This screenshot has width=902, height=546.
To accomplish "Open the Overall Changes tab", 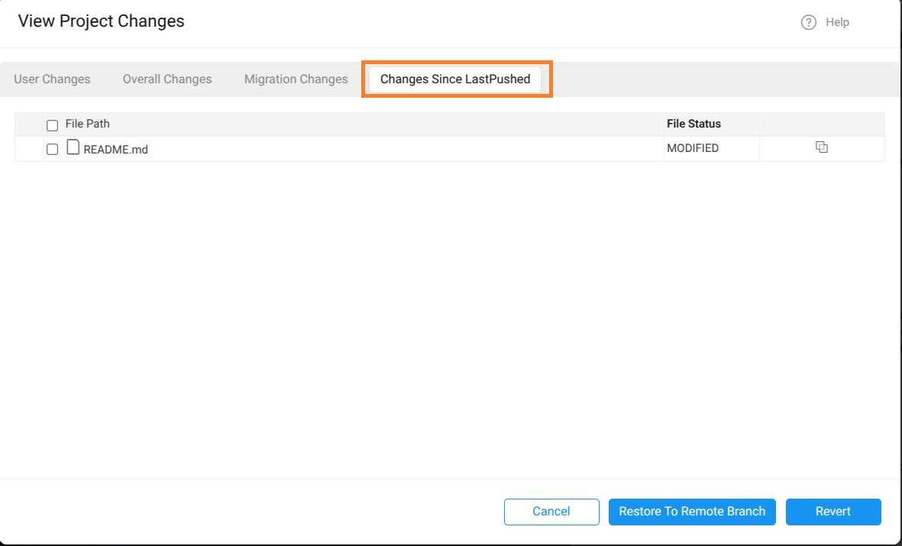I will (x=167, y=79).
